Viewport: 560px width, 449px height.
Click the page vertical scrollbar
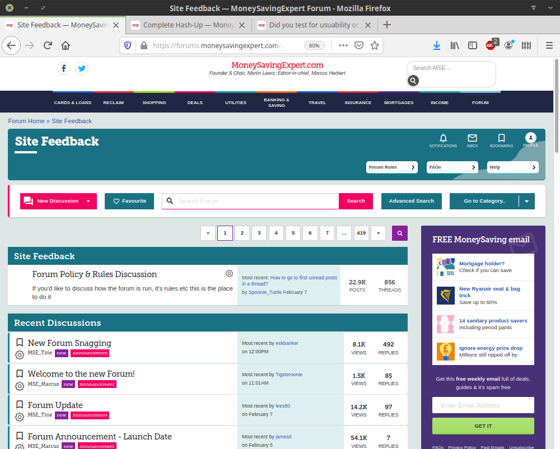pyautogui.click(x=557, y=106)
